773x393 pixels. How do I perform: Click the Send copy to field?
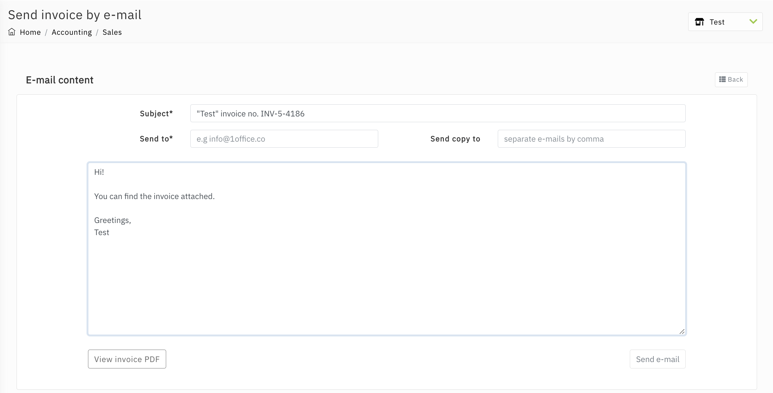[x=591, y=139]
